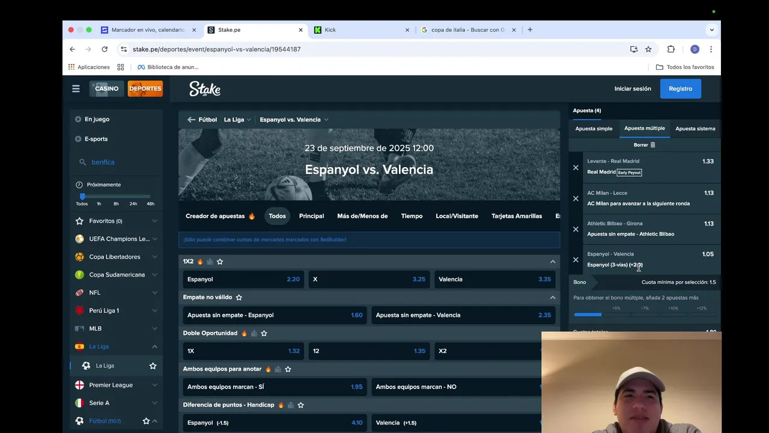
Task: Switch to the Kick browser tab
Action: pos(360,30)
